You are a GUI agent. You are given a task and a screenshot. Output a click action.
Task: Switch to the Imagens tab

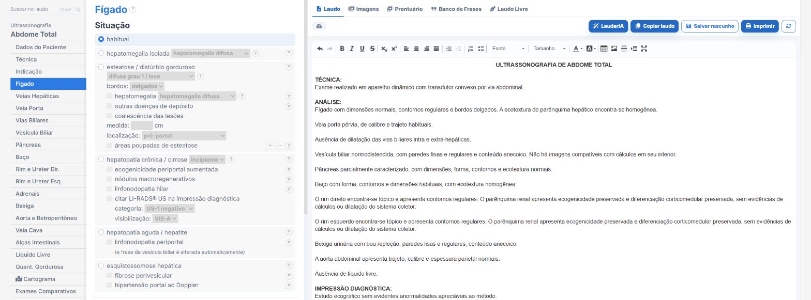pyautogui.click(x=364, y=9)
